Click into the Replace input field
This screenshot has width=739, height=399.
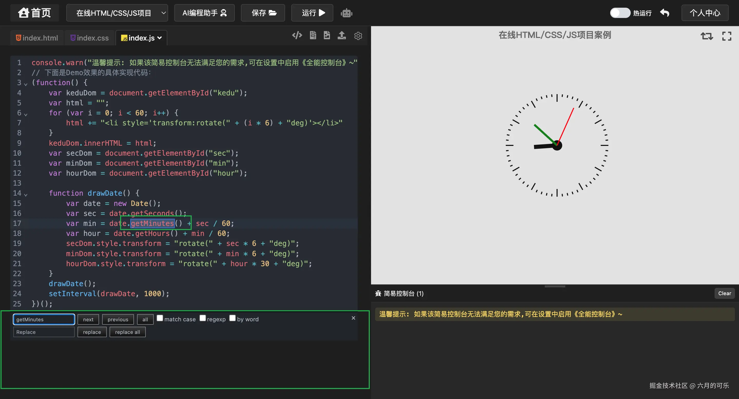click(x=44, y=332)
